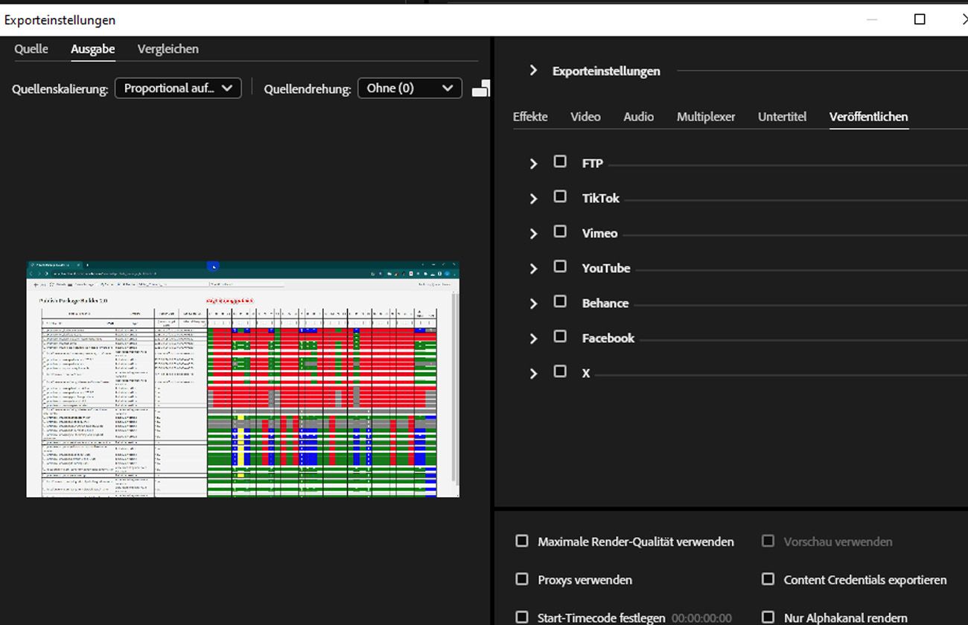The height and width of the screenshot is (625, 968).
Task: Open the Quellenskalierung dropdown
Action: (x=178, y=88)
